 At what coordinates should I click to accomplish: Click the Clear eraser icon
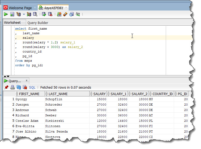click(65, 14)
